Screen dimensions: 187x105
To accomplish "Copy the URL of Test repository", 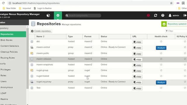I will point(137,88).
